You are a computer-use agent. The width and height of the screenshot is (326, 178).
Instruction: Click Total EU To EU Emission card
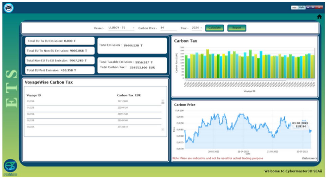click(60, 41)
